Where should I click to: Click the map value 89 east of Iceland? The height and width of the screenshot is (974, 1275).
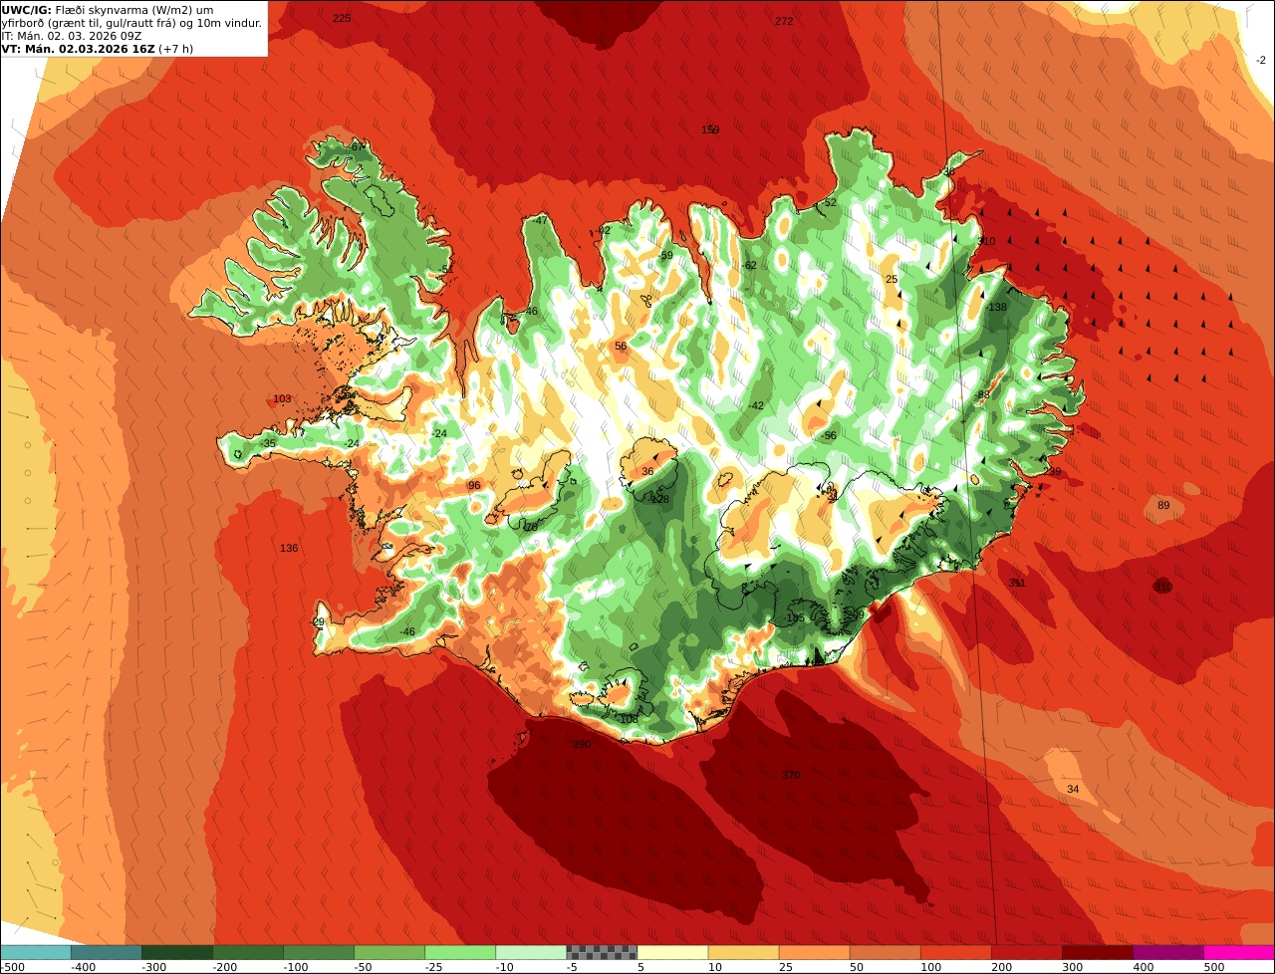pos(1163,505)
